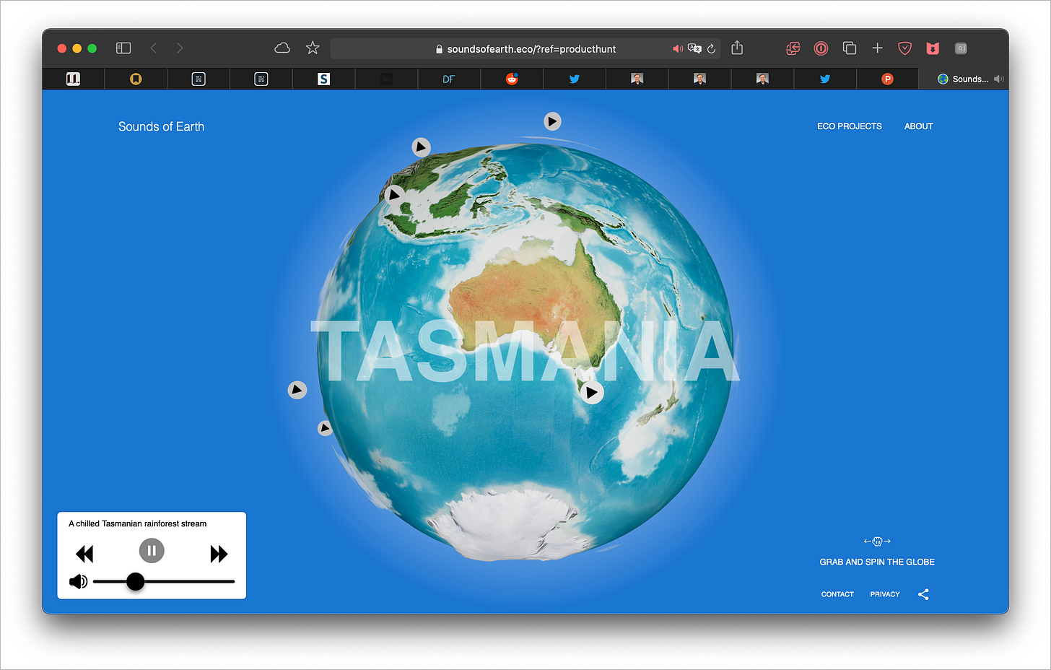This screenshot has width=1051, height=670.
Task: Click the gray extension icon at the toolbar end
Action: (x=961, y=48)
